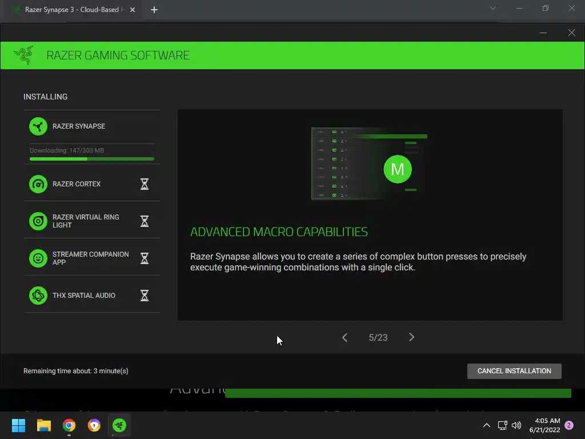Close the Razer Synapse 3 browser tab
Image resolution: width=585 pixels, height=439 pixels.
point(133,10)
